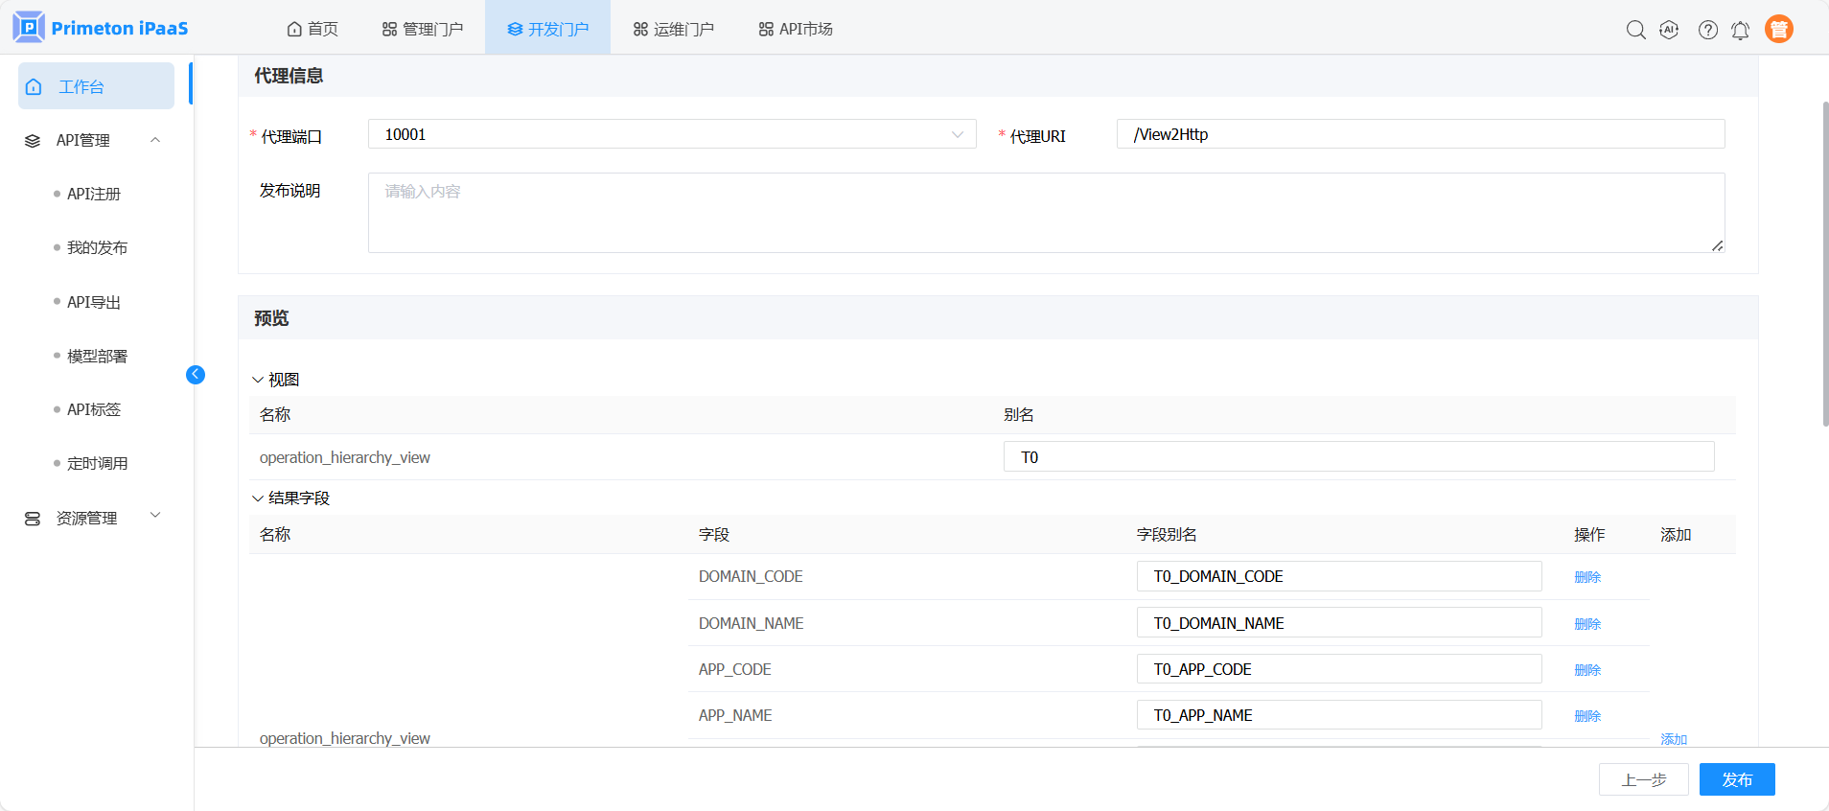Click the 发布 button

pyautogui.click(x=1736, y=779)
